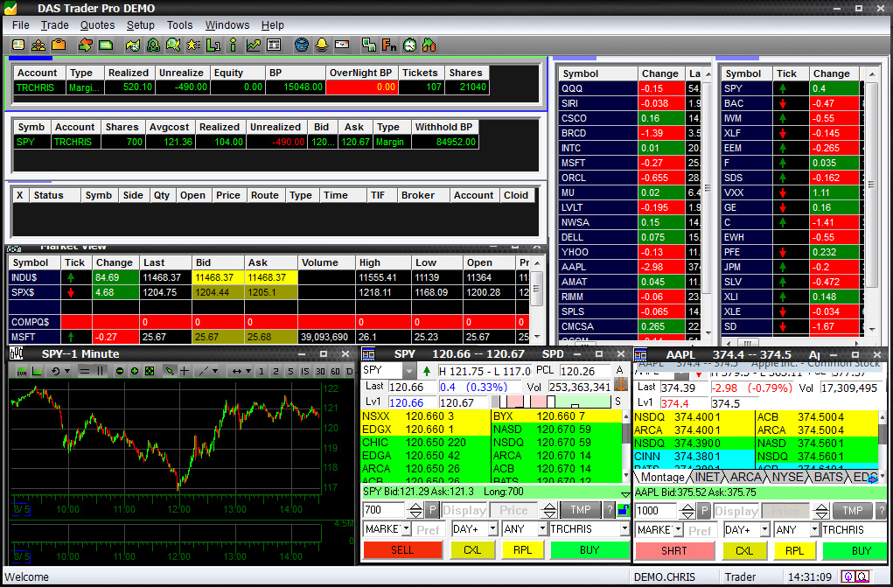Open the ANY dropdown in SPY montage
The image size is (893, 587).
tap(543, 529)
